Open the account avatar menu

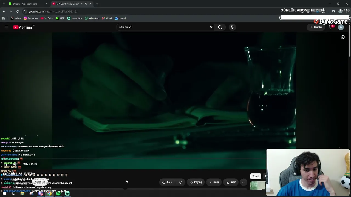tap(341, 27)
